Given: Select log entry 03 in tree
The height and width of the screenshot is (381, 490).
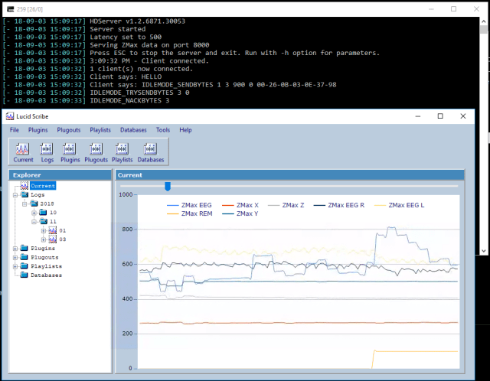Looking at the screenshot, I should coord(62,239).
